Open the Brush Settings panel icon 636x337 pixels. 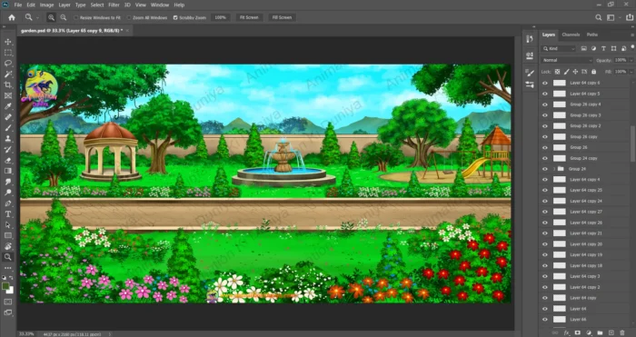[x=530, y=73]
